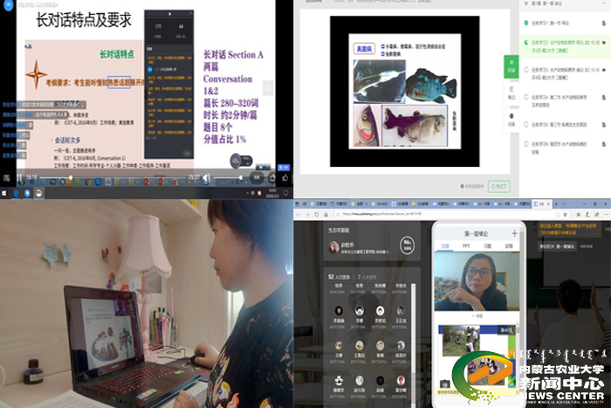The image size is (611, 408).
Task: Click the fish disease slide in the course player
Action: point(404,91)
